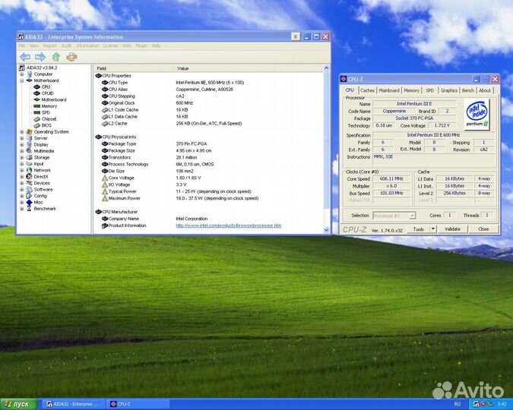Click the green Up arrow toolbar icon

[56, 57]
